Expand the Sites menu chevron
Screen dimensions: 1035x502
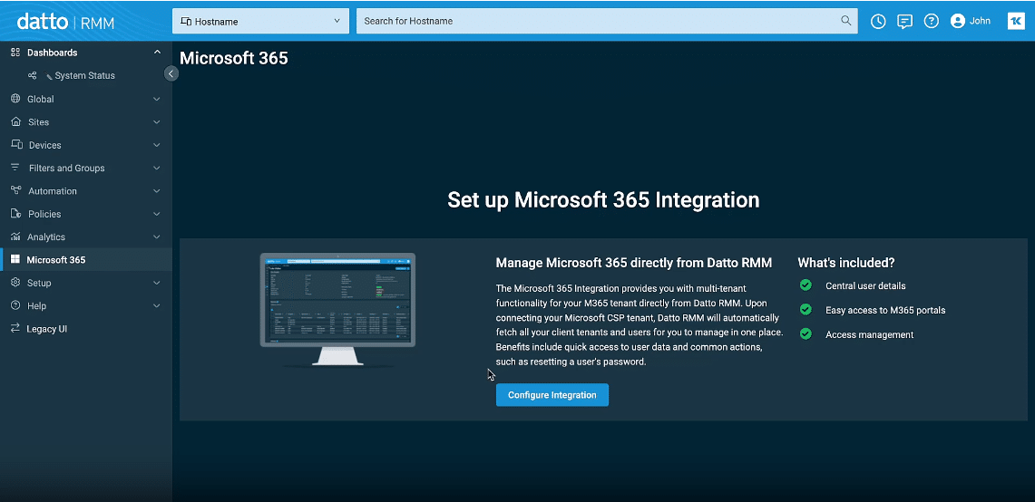tap(157, 122)
